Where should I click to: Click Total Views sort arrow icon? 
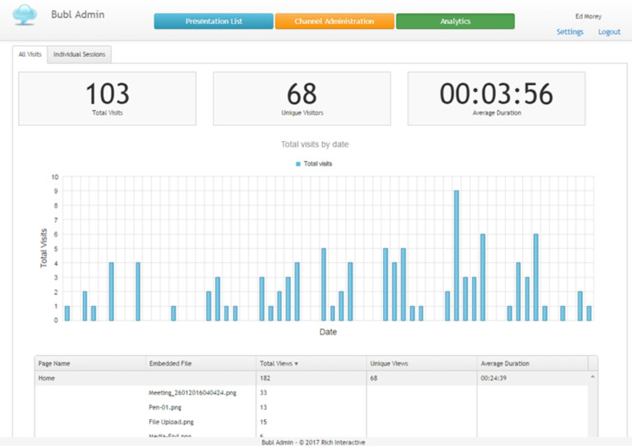pos(297,364)
